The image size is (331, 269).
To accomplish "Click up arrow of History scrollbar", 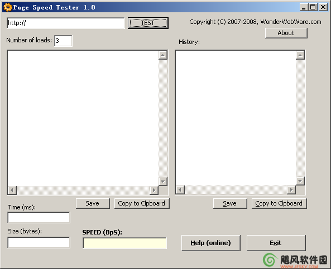I will point(300,55).
